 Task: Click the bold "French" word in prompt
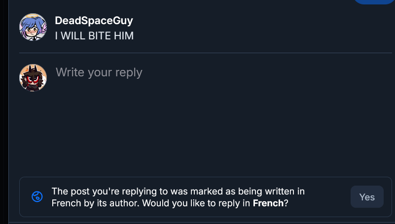pyautogui.click(x=268, y=203)
